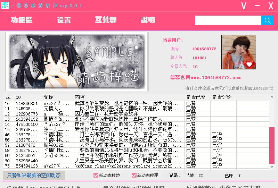Click total popularity value 181081
The image size is (278, 188).
(199, 58)
